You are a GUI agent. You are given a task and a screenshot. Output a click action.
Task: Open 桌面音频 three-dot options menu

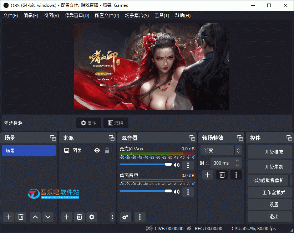tap(188, 192)
